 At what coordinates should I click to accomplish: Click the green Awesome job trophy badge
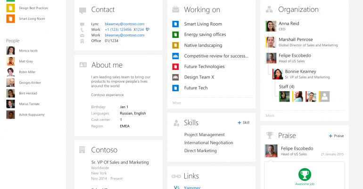click(x=305, y=174)
